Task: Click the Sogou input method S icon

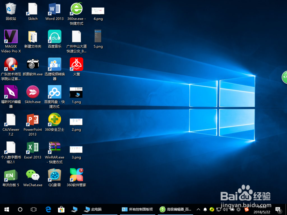Action: coord(247,209)
